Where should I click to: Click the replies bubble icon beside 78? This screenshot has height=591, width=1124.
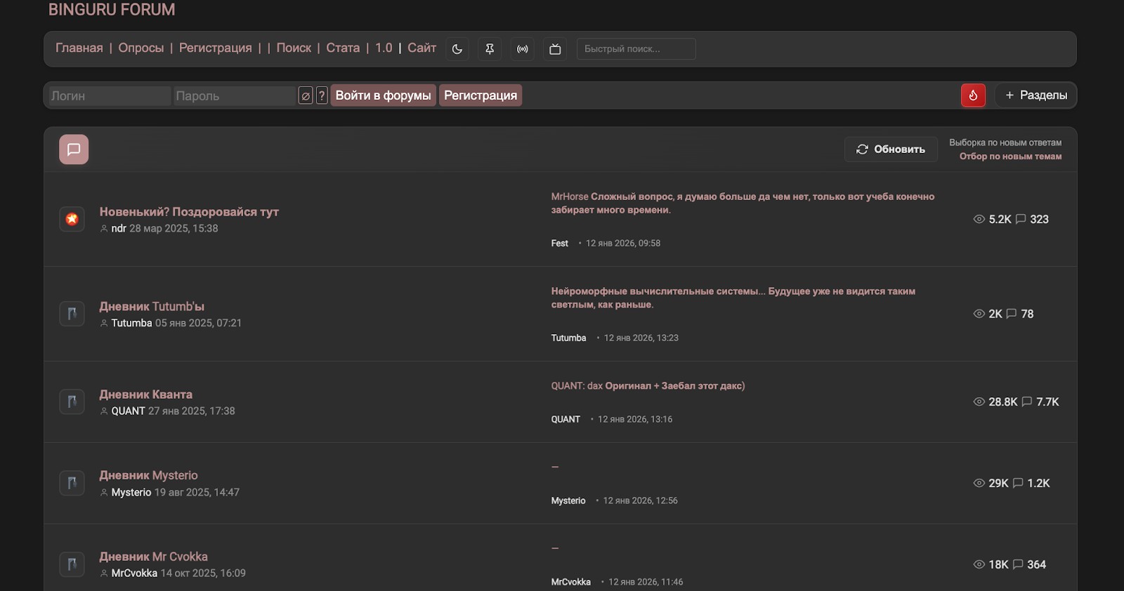[x=1012, y=314]
